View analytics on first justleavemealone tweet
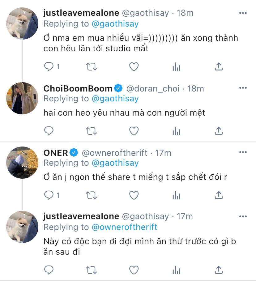256x281 pixels. click(176, 66)
